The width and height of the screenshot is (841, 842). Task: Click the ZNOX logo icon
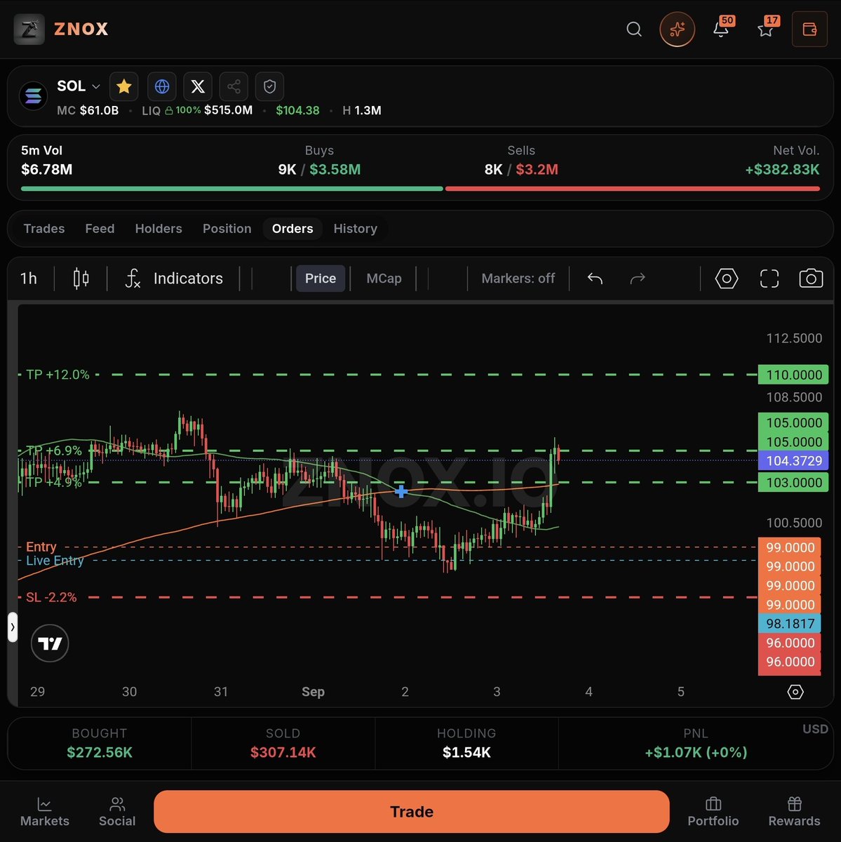(x=29, y=29)
